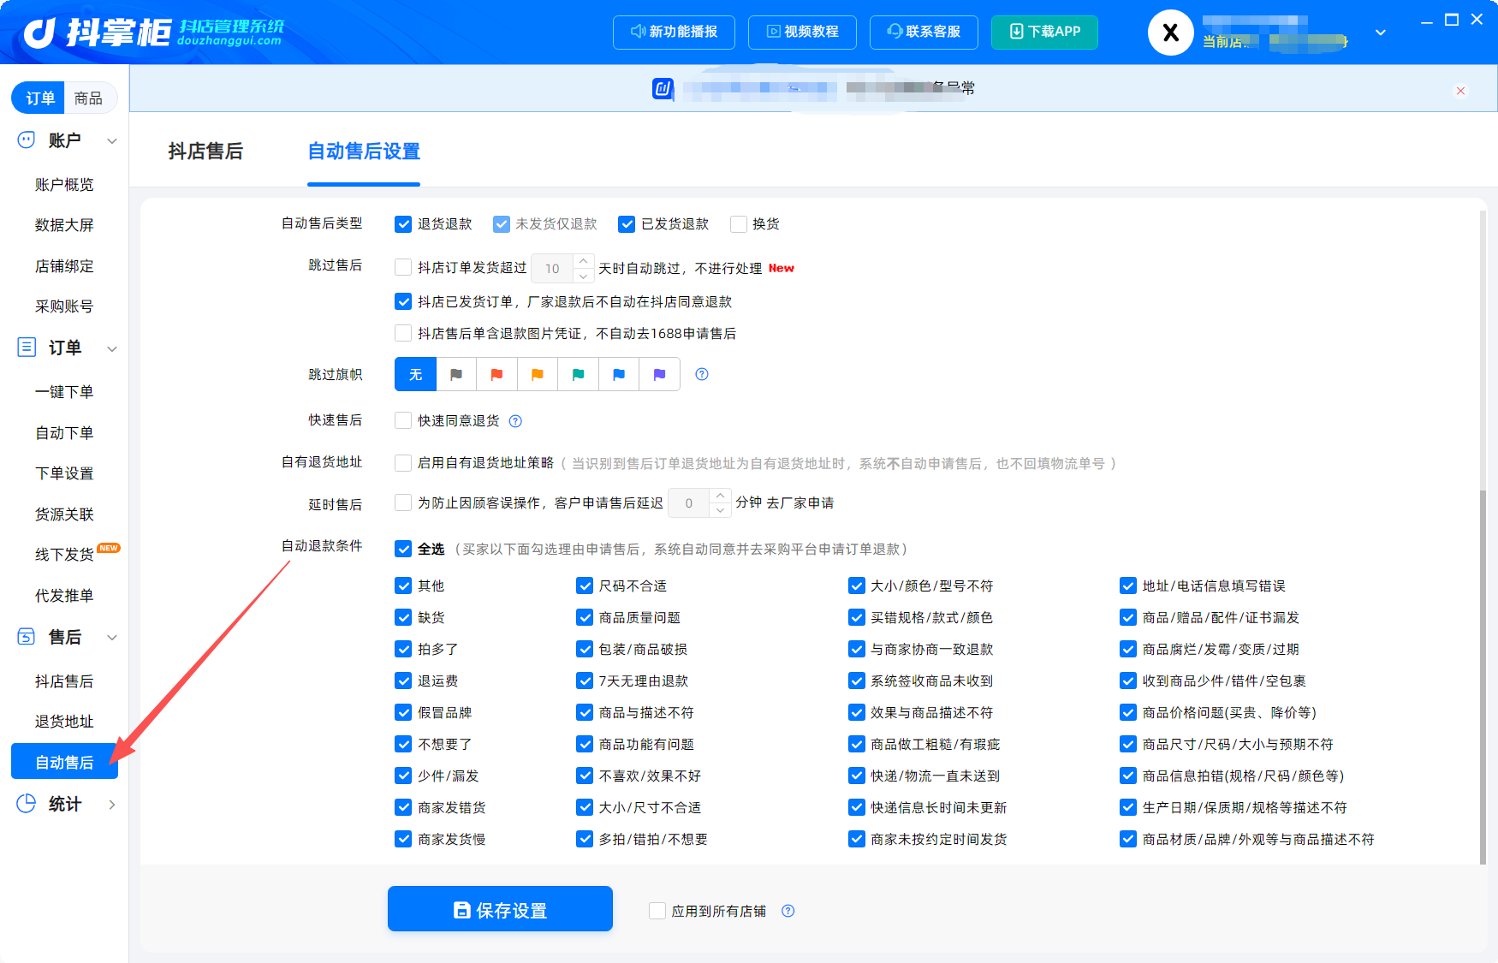Click the settings panel vertical scrollbar
The image size is (1498, 963).
pos(1483,676)
